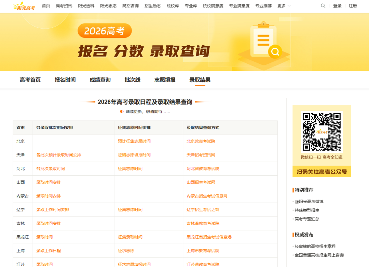Viewport: 369px width, 267px height.
Task: Open 高招咨询 menu item
Action: (131, 6)
